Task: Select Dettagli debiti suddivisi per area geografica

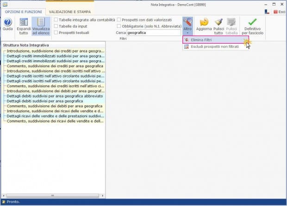Action: (x=45, y=101)
